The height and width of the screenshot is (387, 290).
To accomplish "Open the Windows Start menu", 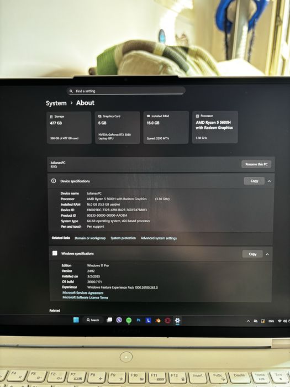I will coord(76,320).
